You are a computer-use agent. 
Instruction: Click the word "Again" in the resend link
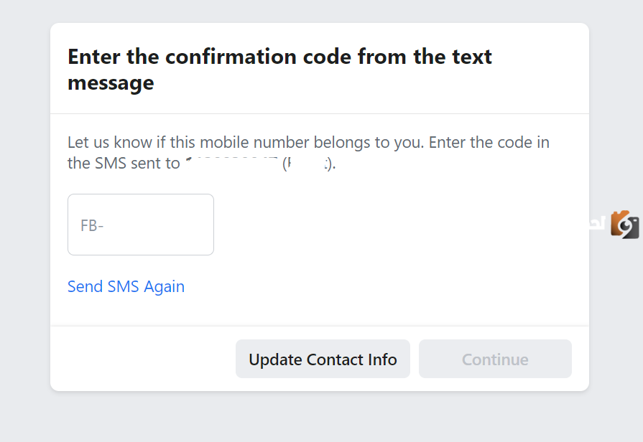(164, 286)
